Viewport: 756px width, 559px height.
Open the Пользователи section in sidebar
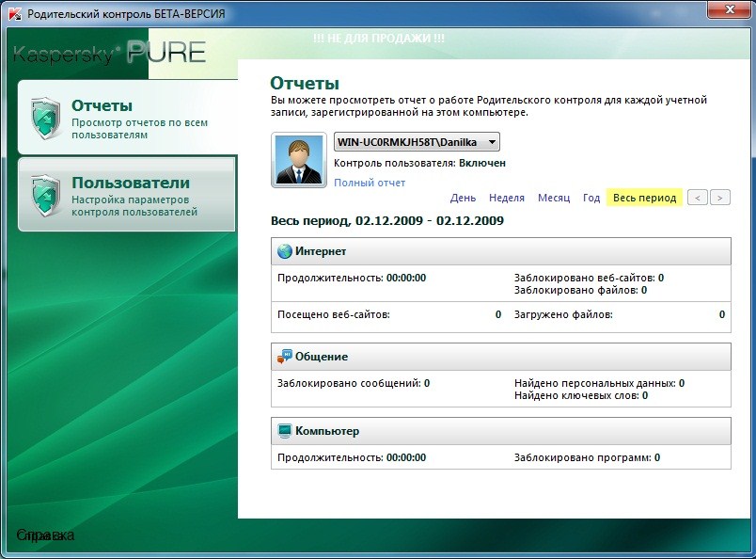coord(127,195)
